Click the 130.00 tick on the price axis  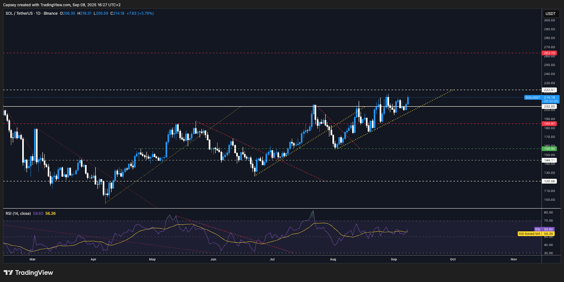(549, 173)
